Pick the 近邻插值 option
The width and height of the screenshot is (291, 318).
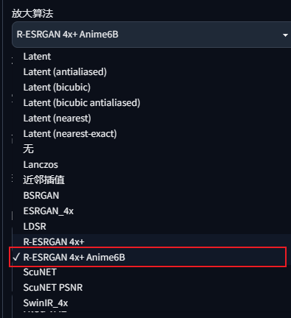(152, 180)
